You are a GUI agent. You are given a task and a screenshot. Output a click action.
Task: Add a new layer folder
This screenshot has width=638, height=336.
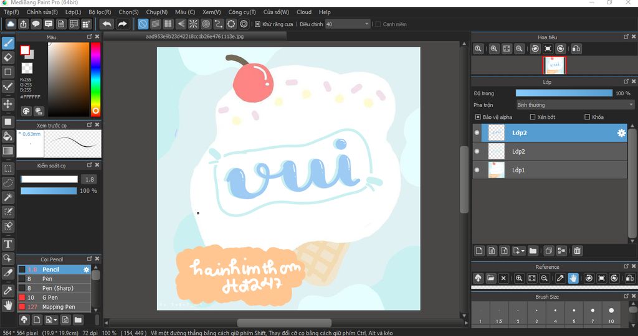point(533,251)
